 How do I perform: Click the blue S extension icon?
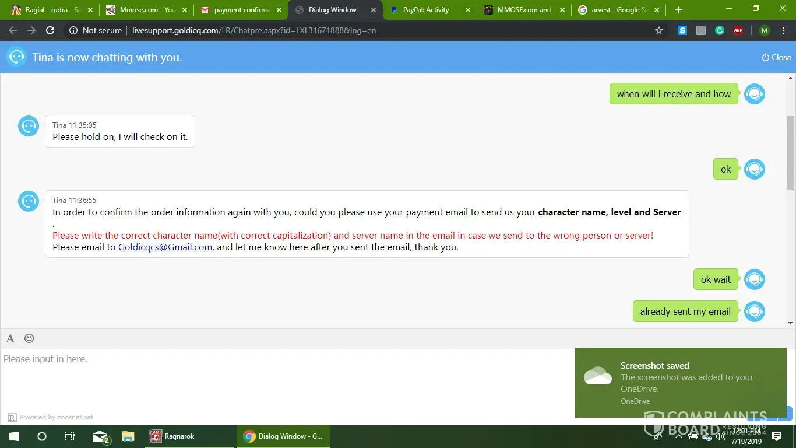(682, 30)
